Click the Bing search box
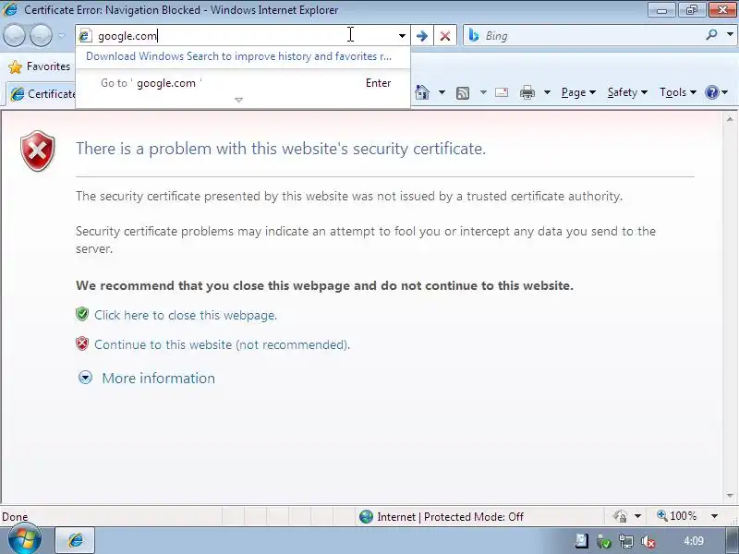Image resolution: width=739 pixels, height=554 pixels. pyautogui.click(x=584, y=36)
